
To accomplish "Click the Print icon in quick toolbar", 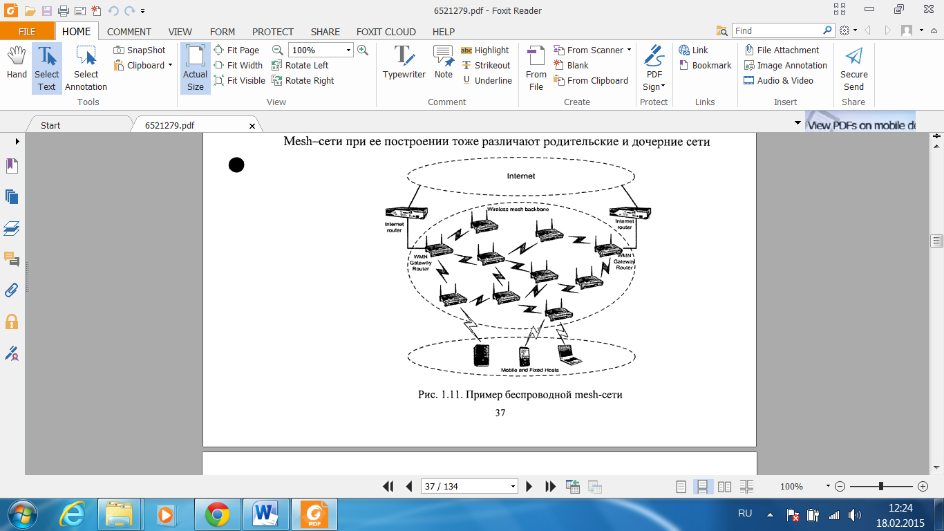I will [x=63, y=11].
